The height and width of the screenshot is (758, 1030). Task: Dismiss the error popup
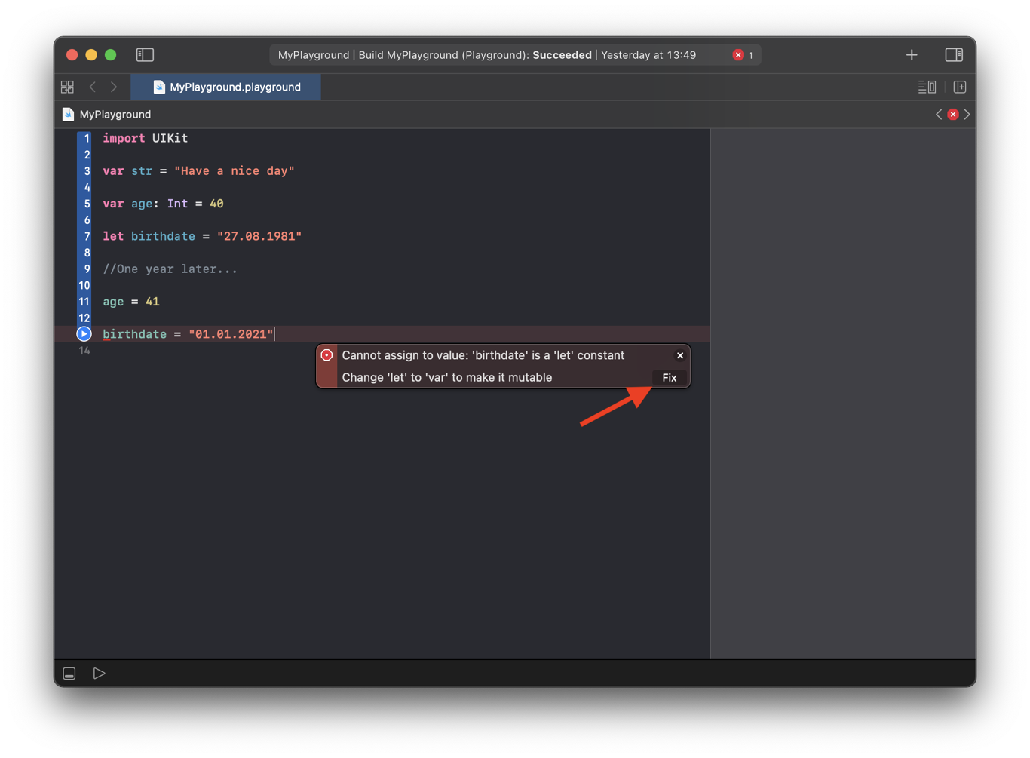pos(680,355)
